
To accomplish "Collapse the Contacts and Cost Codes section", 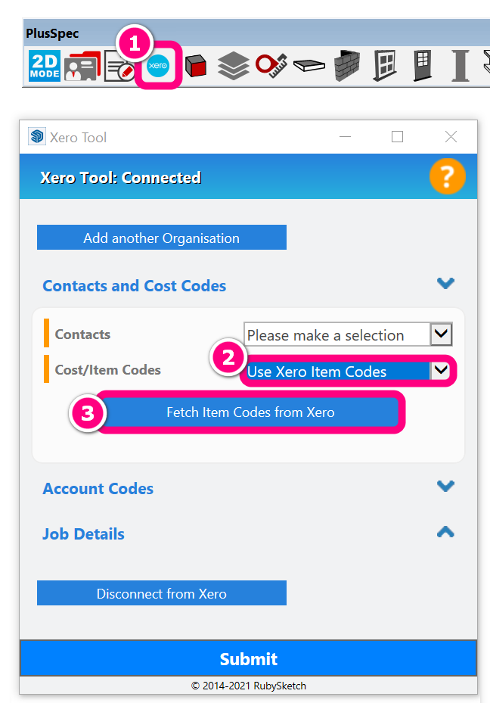I will pyautogui.click(x=445, y=283).
